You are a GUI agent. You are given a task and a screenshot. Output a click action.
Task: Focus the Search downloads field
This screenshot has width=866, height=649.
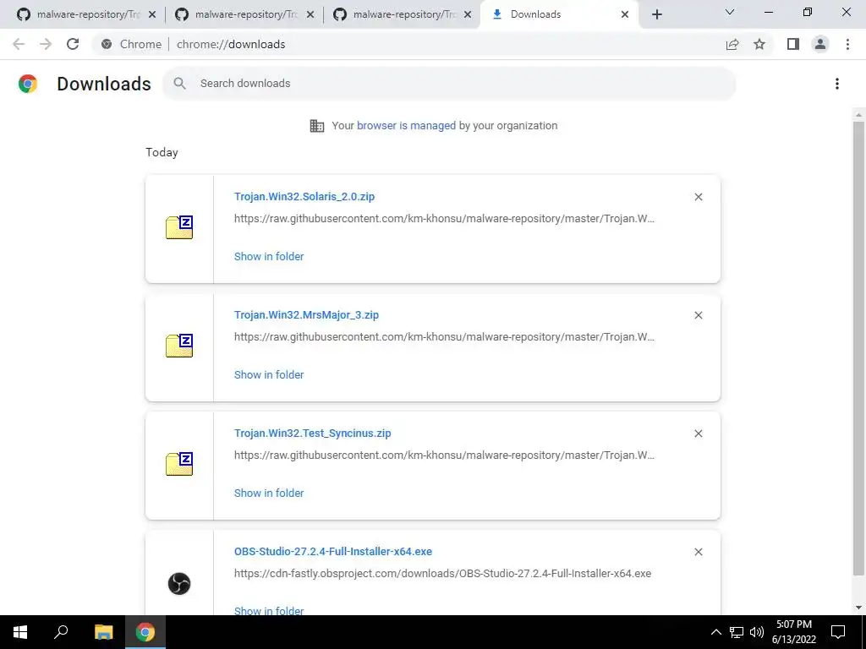click(449, 84)
